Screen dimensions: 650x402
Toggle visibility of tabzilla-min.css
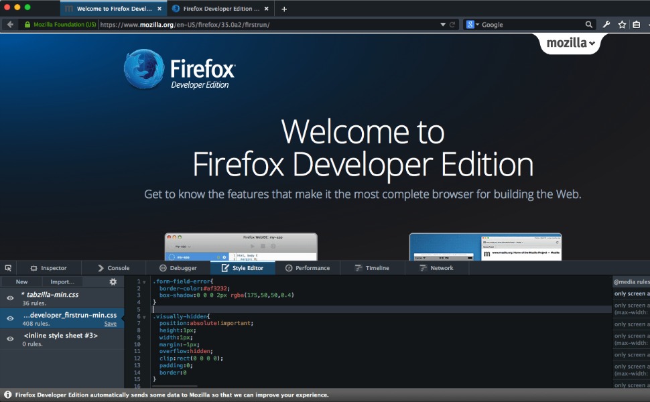pos(10,298)
